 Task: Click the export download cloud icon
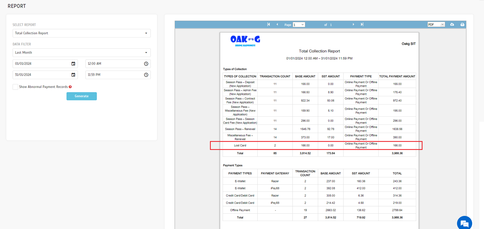pyautogui.click(x=452, y=24)
